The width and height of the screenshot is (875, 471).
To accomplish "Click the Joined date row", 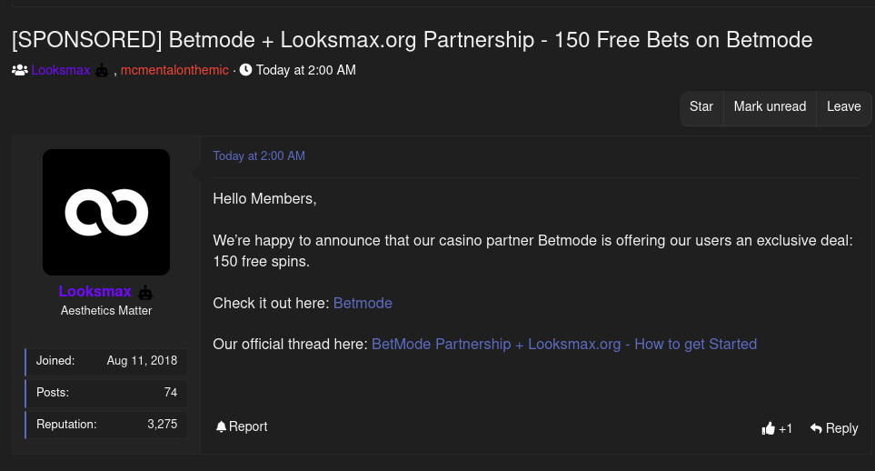I will pyautogui.click(x=106, y=361).
